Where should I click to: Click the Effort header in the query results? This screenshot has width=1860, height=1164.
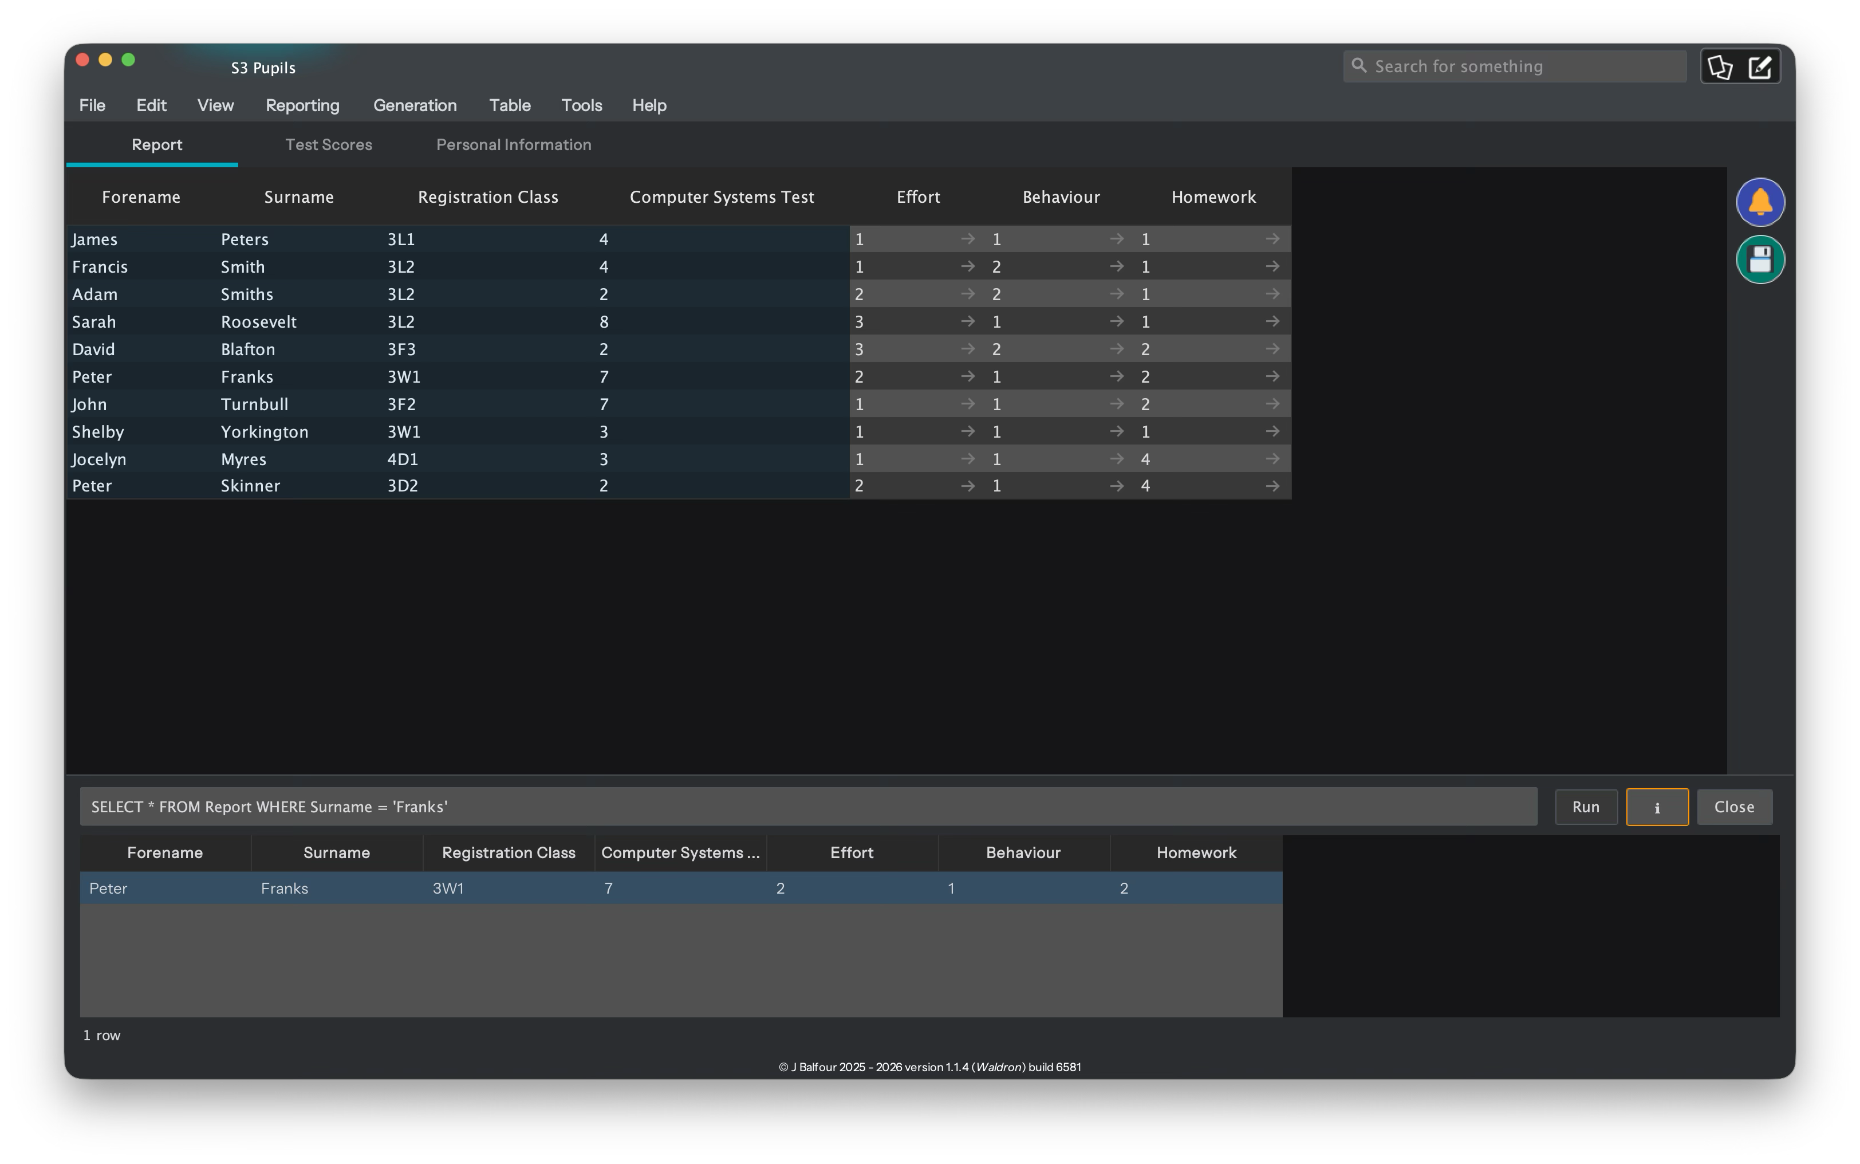(x=851, y=853)
